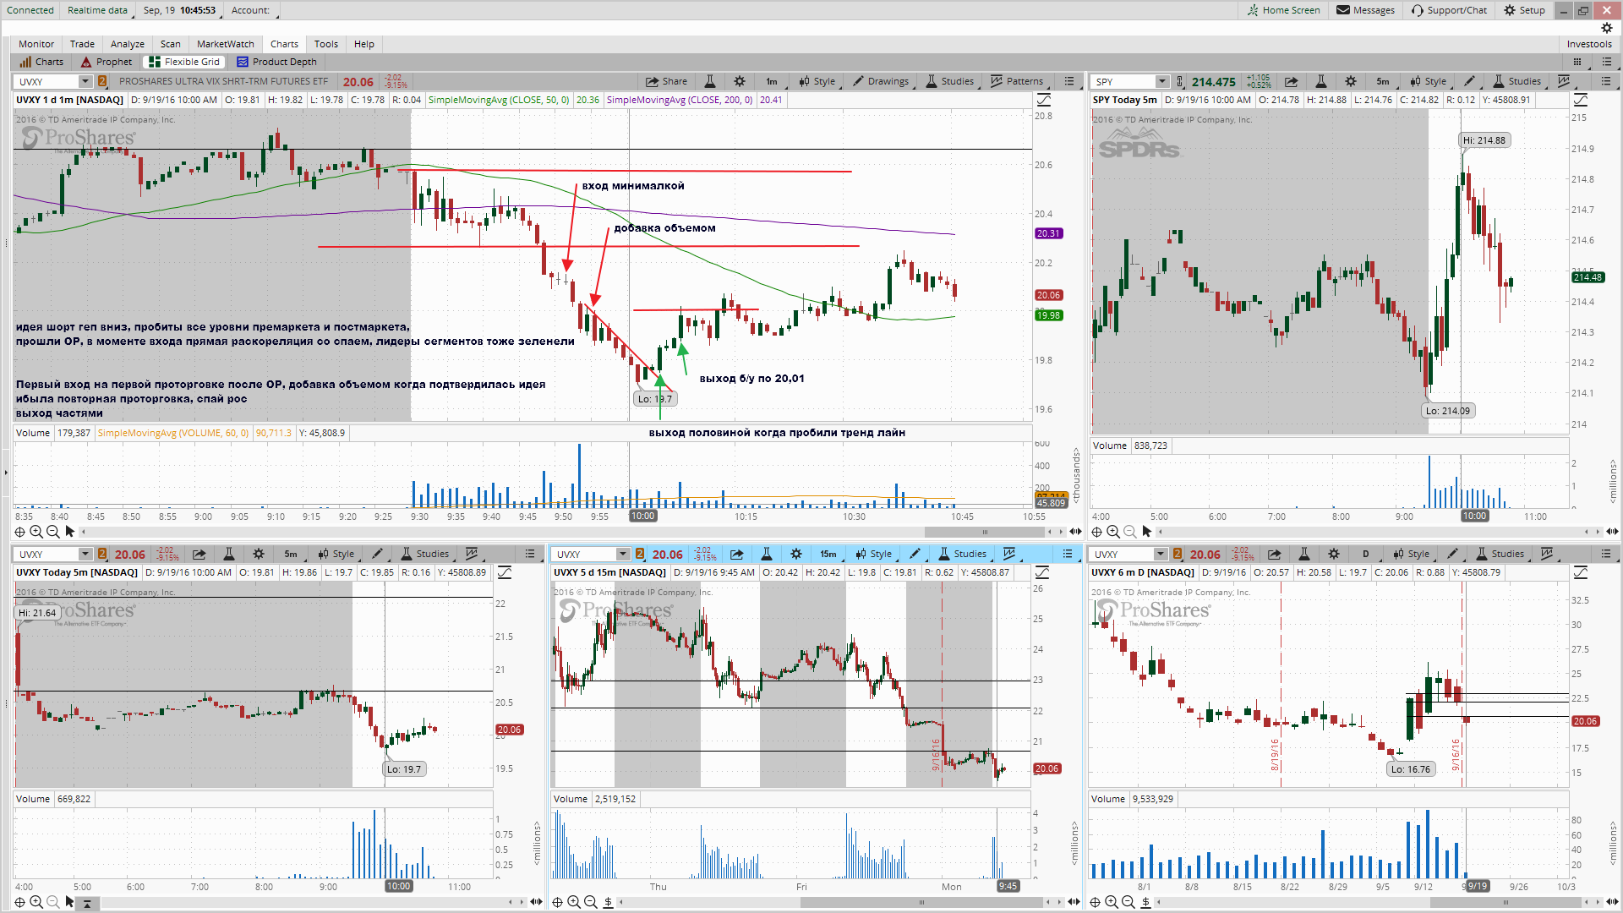The image size is (1623, 913).
Task: Toggle price scale mode icon on SPY chart
Action: 1581,100
